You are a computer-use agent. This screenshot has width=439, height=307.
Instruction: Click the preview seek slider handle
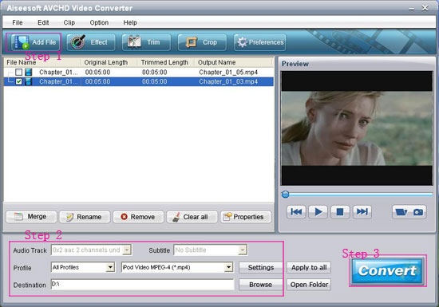click(x=285, y=195)
